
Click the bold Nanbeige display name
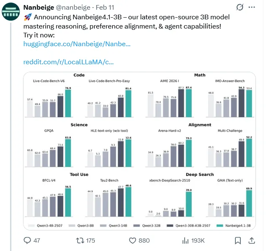coord(41,7)
